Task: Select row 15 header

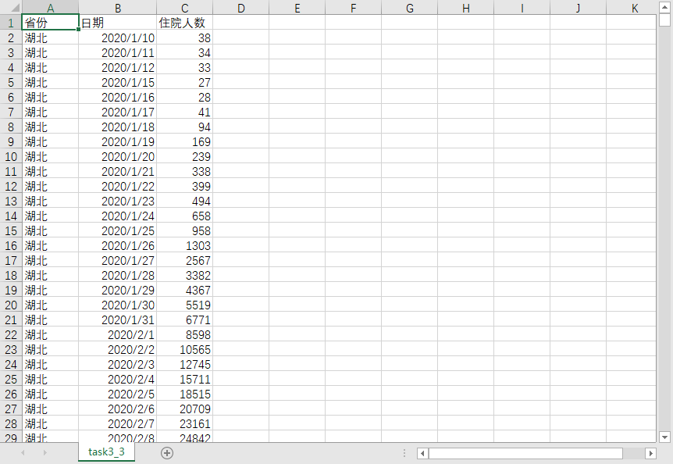Action: (11, 230)
